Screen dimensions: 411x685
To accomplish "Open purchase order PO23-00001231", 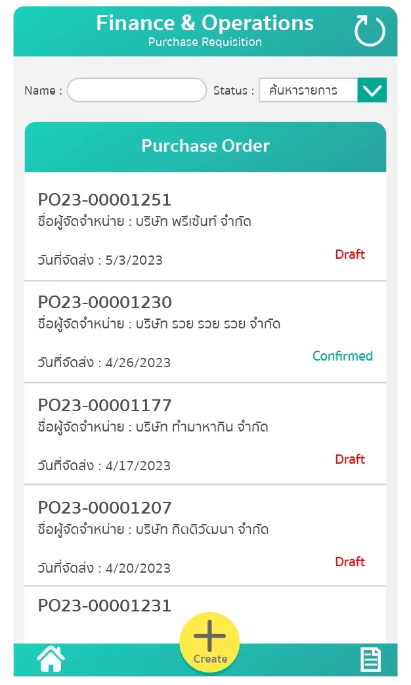I will [x=107, y=604].
